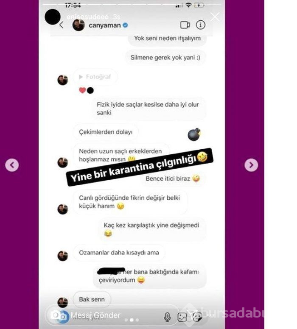Viewport: 297px width, 329px height.
Task: Start a video call with camera icon
Action: [185, 25]
